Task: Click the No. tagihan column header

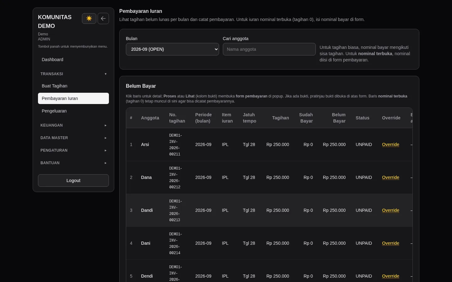Action: coord(177,118)
